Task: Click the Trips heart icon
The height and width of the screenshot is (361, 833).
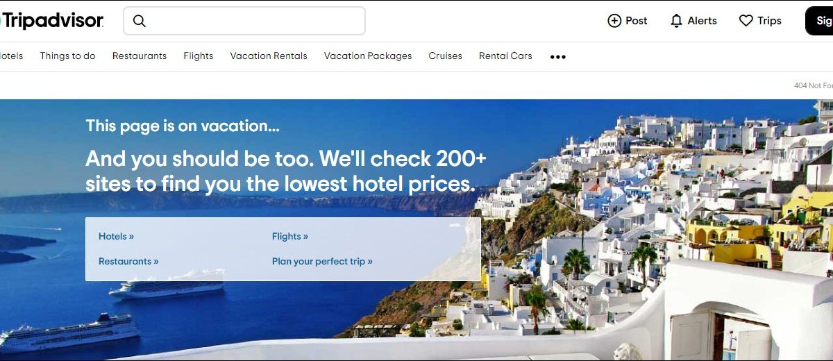Action: [x=746, y=21]
